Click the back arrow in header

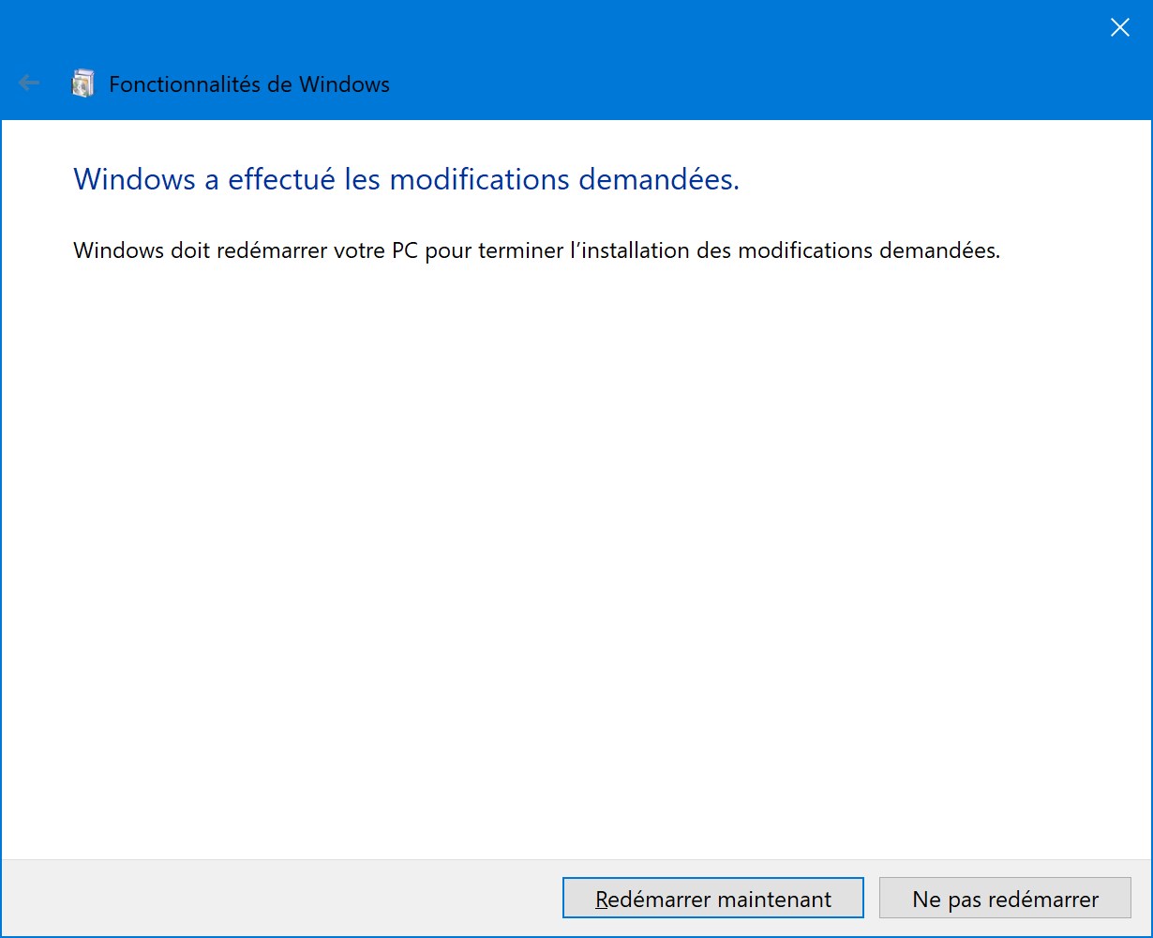pos(29,83)
